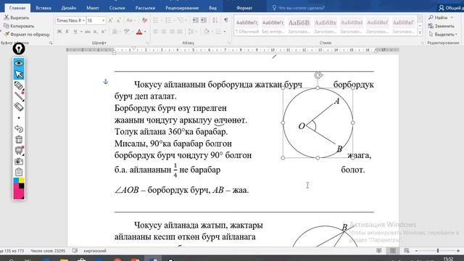Select the circle rotation handle
Screen dimensions: 464x261
(318, 75)
